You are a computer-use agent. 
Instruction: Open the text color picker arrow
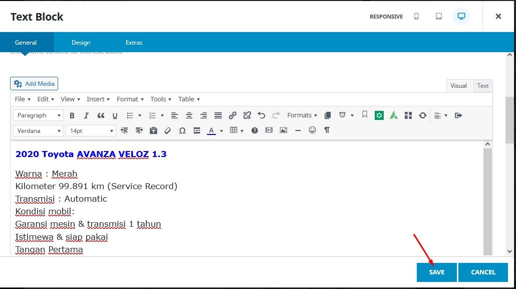pos(221,131)
